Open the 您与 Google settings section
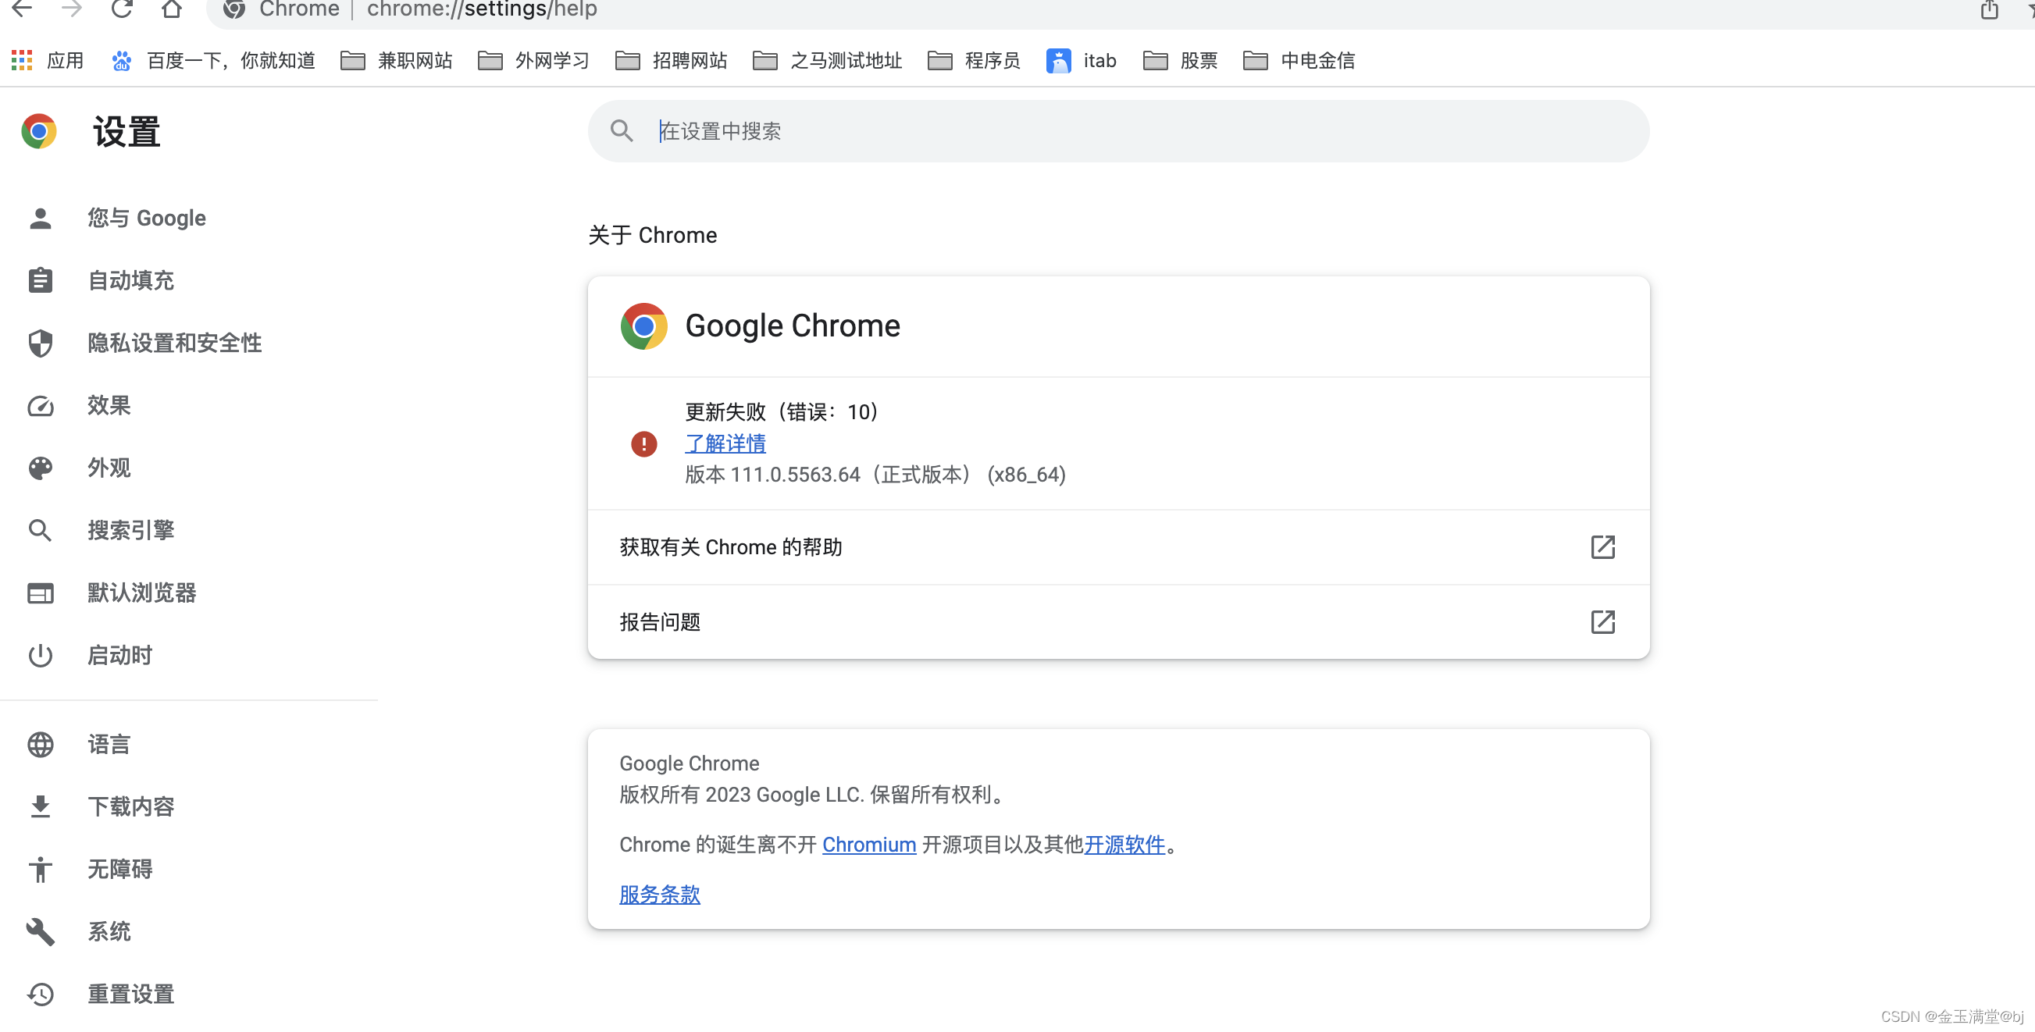The height and width of the screenshot is (1032, 2035). tap(147, 218)
